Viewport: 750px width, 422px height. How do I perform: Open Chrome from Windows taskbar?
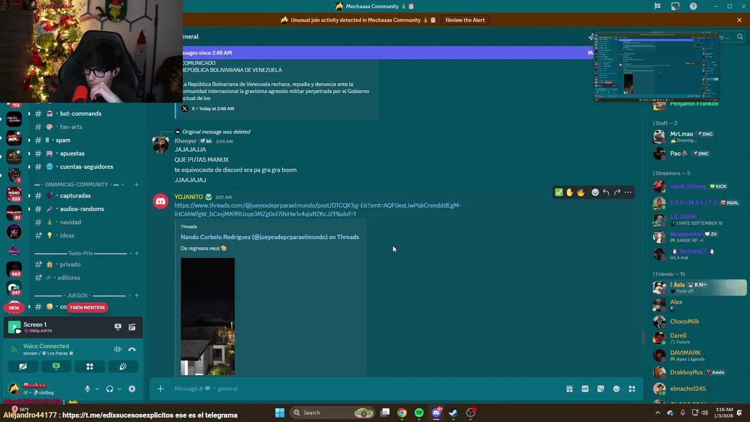(x=402, y=413)
